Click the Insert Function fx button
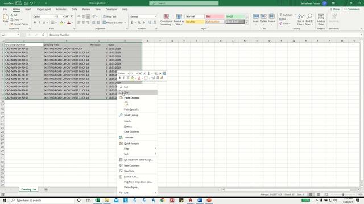 point(43,35)
